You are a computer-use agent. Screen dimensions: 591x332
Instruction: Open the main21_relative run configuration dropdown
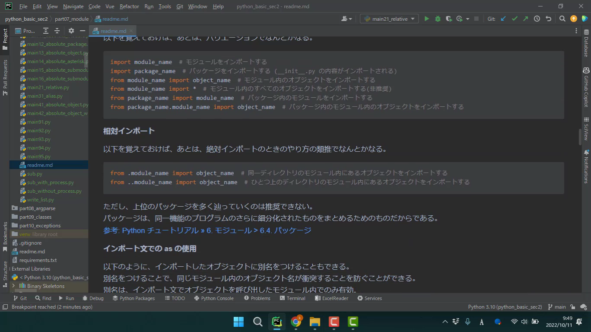click(x=389, y=19)
